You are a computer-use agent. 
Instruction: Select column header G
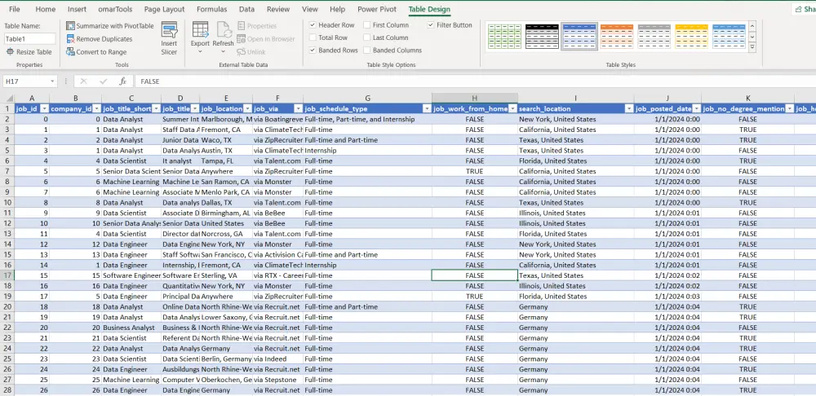point(367,99)
